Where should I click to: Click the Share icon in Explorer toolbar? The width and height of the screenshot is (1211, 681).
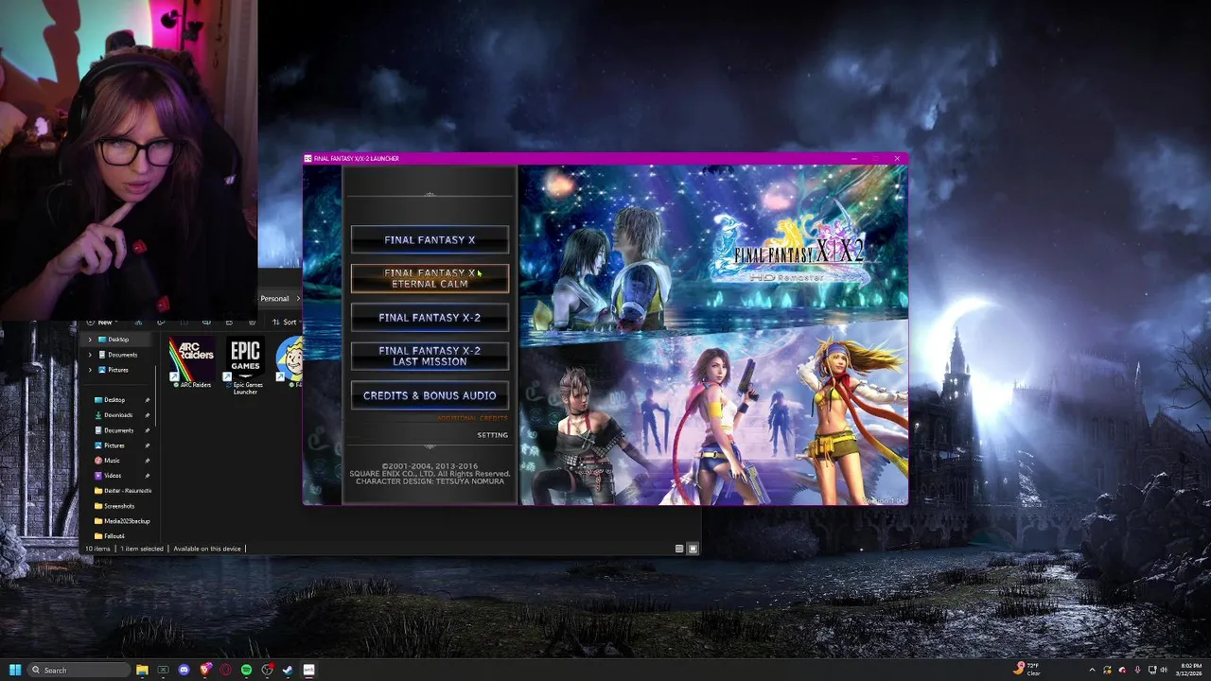click(x=229, y=323)
